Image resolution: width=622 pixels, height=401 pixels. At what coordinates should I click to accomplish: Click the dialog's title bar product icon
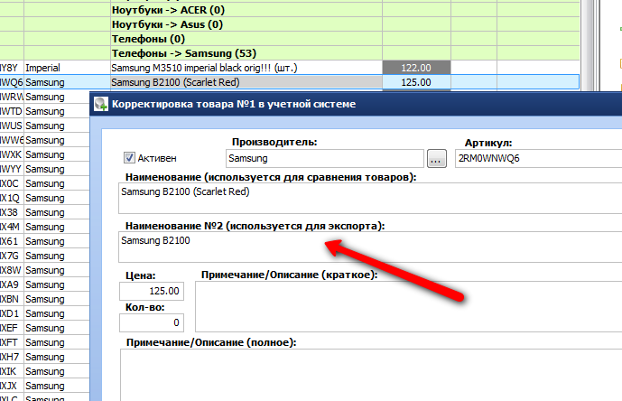(x=101, y=104)
